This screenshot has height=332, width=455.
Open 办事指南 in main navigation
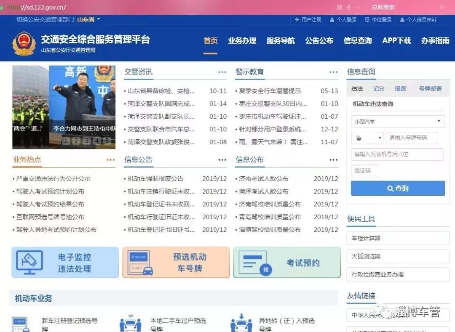click(435, 40)
